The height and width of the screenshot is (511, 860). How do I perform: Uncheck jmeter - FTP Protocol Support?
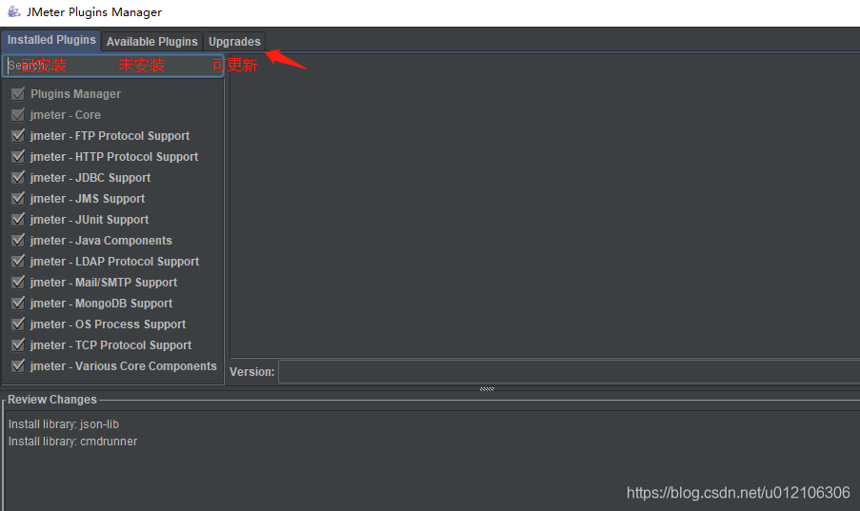[x=18, y=135]
